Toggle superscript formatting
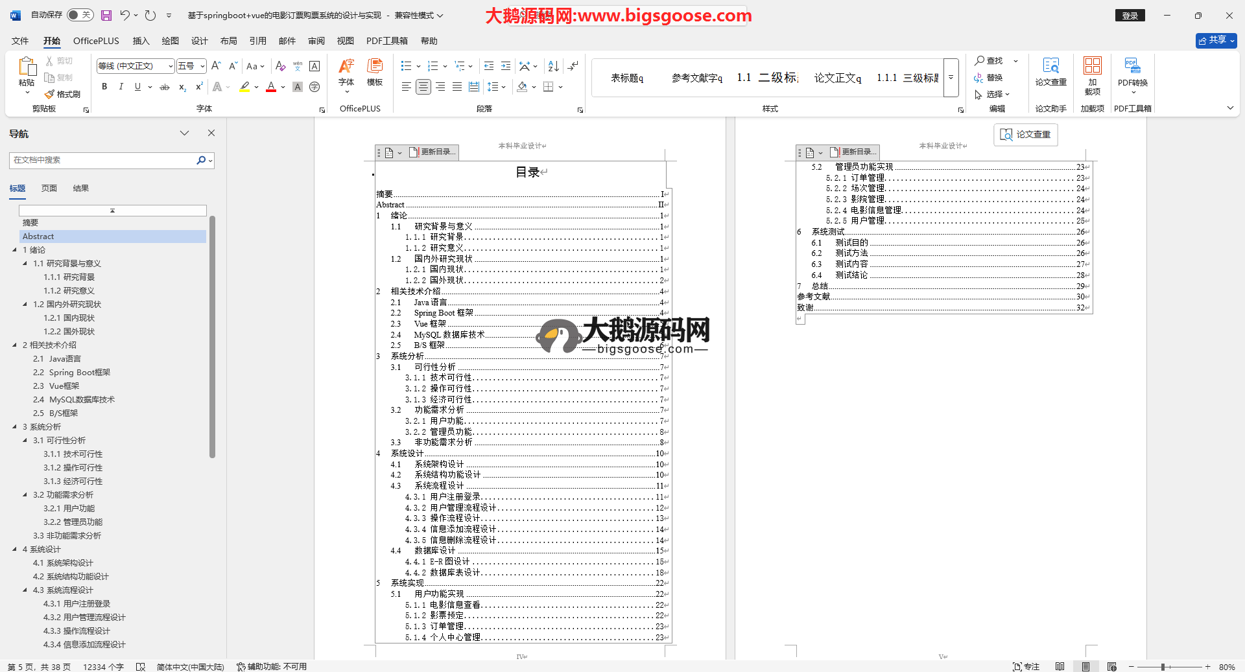Image resolution: width=1245 pixels, height=672 pixels. 199,87
